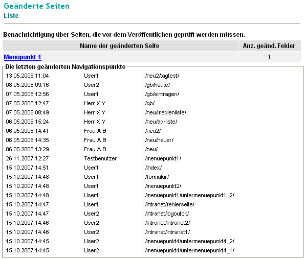
Task: Select the /neu2/tagtest/ navigation path
Action: [x=162, y=76]
